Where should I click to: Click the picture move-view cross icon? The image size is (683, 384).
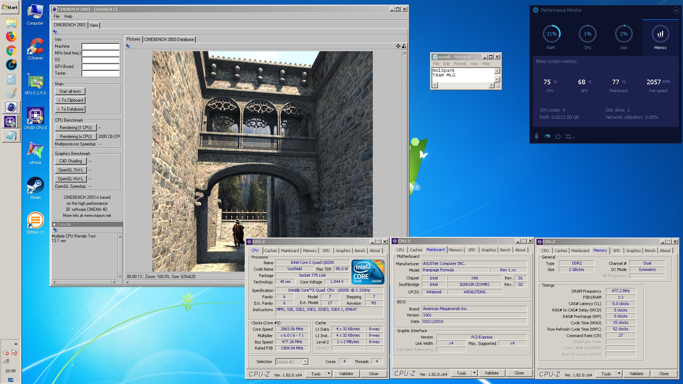pyautogui.click(x=398, y=46)
